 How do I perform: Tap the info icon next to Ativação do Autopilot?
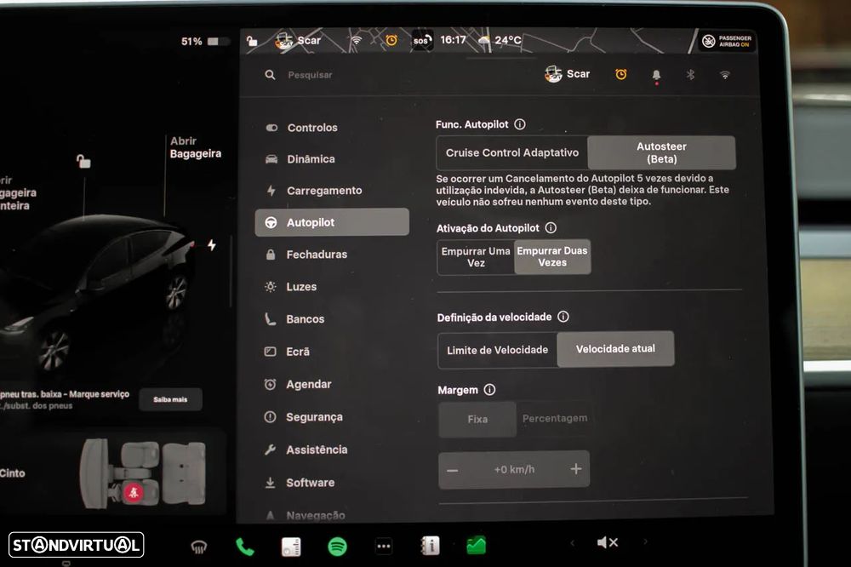[x=551, y=227]
